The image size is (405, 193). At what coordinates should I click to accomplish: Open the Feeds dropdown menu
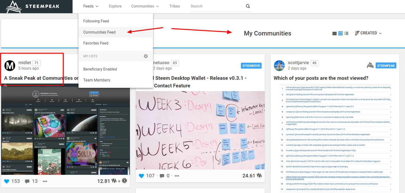(x=91, y=6)
